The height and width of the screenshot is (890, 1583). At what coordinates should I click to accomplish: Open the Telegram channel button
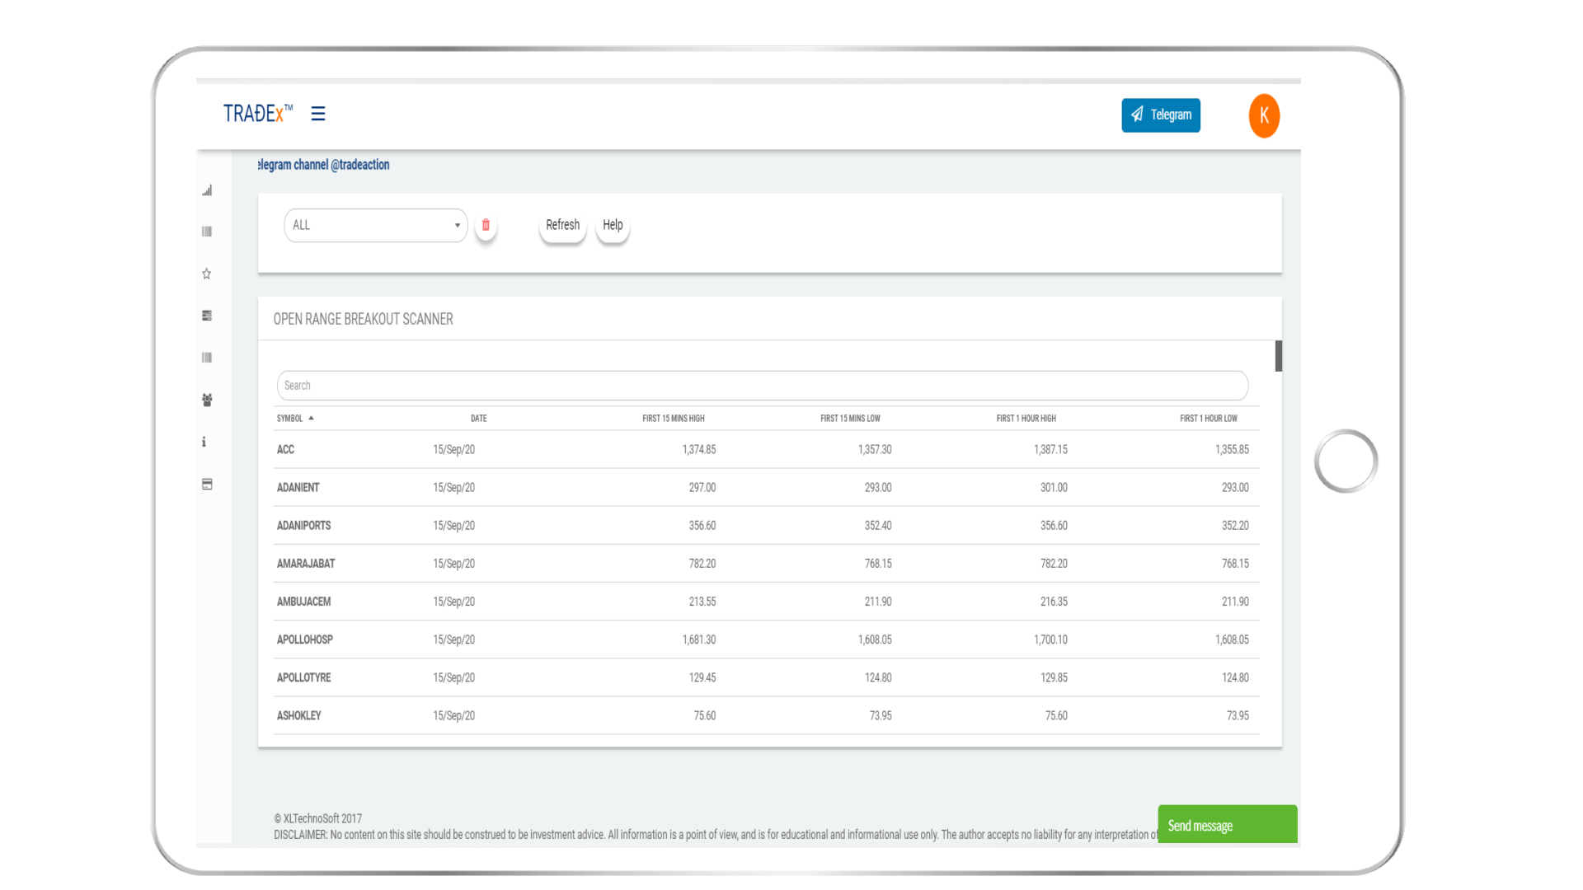click(1161, 115)
